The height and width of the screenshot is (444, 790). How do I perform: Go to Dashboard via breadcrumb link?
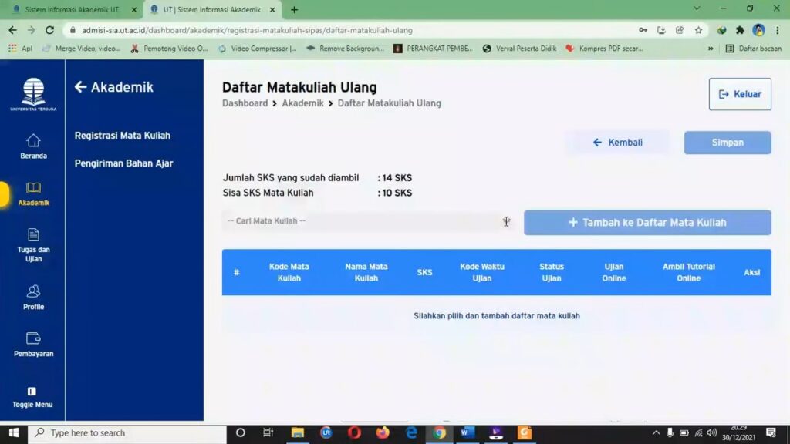pyautogui.click(x=245, y=103)
